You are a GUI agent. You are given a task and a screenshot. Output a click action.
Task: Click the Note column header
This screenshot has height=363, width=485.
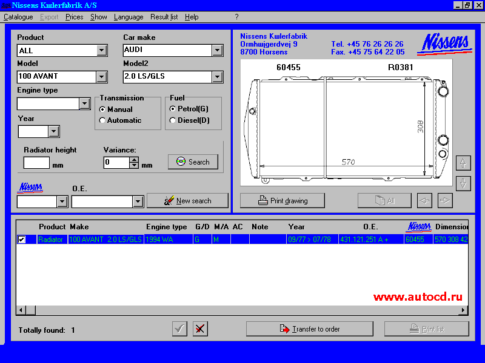click(x=260, y=227)
